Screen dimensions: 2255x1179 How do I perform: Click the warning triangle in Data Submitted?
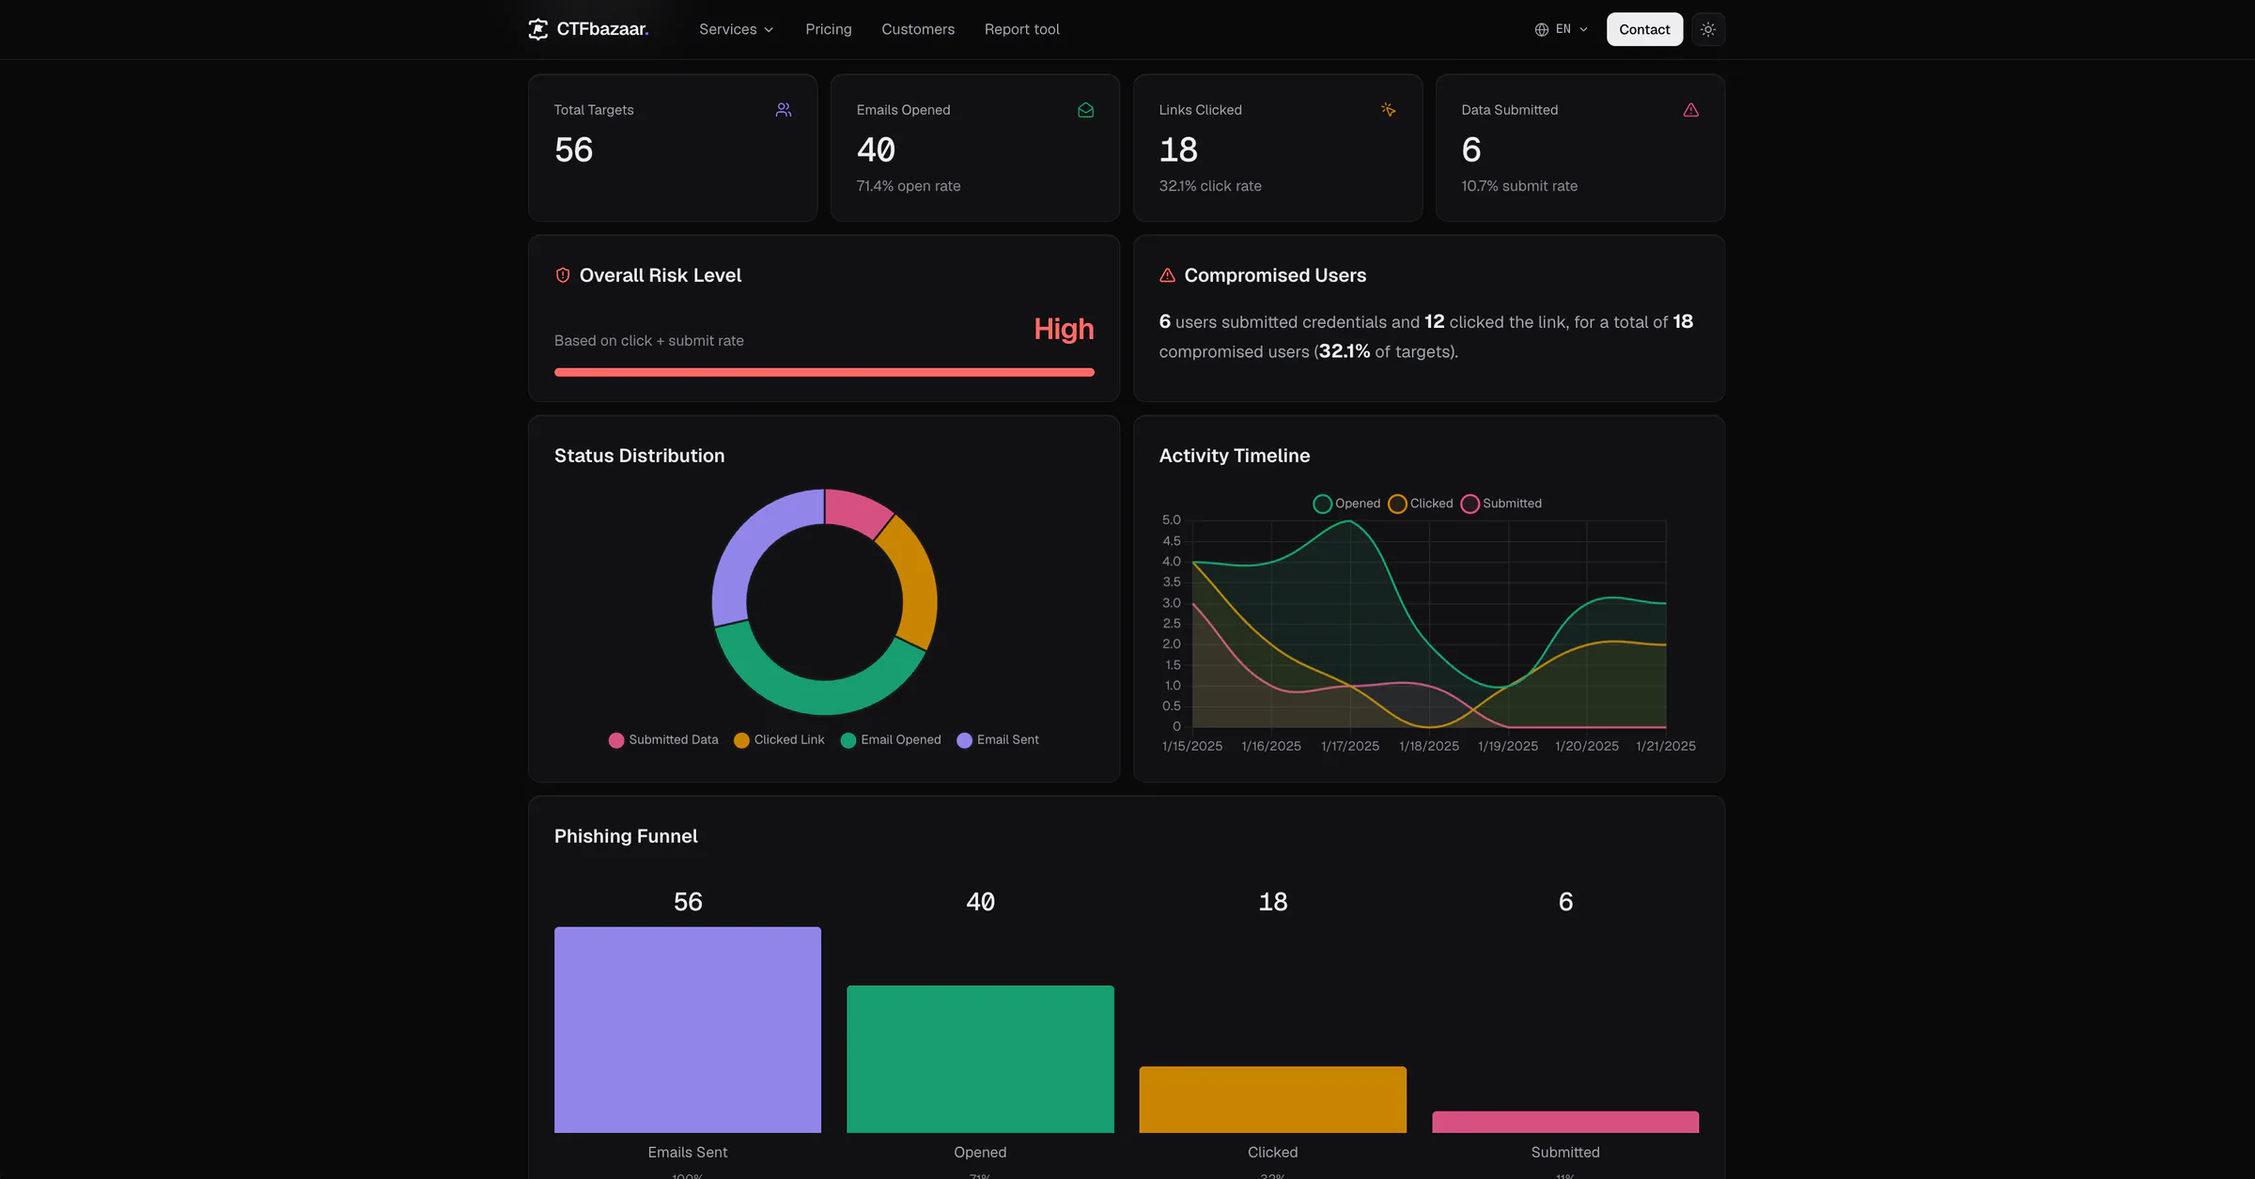pyautogui.click(x=1691, y=110)
